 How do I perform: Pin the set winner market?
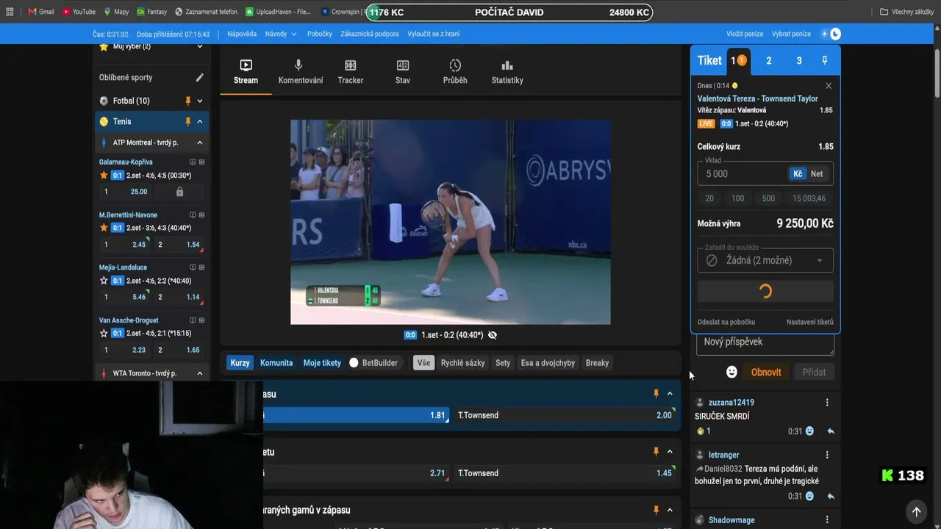coord(656,452)
